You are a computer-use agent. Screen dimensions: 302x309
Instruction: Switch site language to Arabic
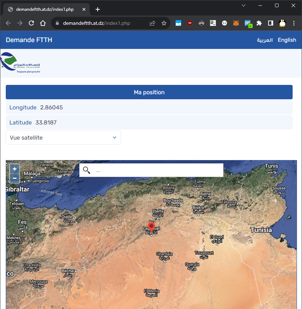coord(265,40)
